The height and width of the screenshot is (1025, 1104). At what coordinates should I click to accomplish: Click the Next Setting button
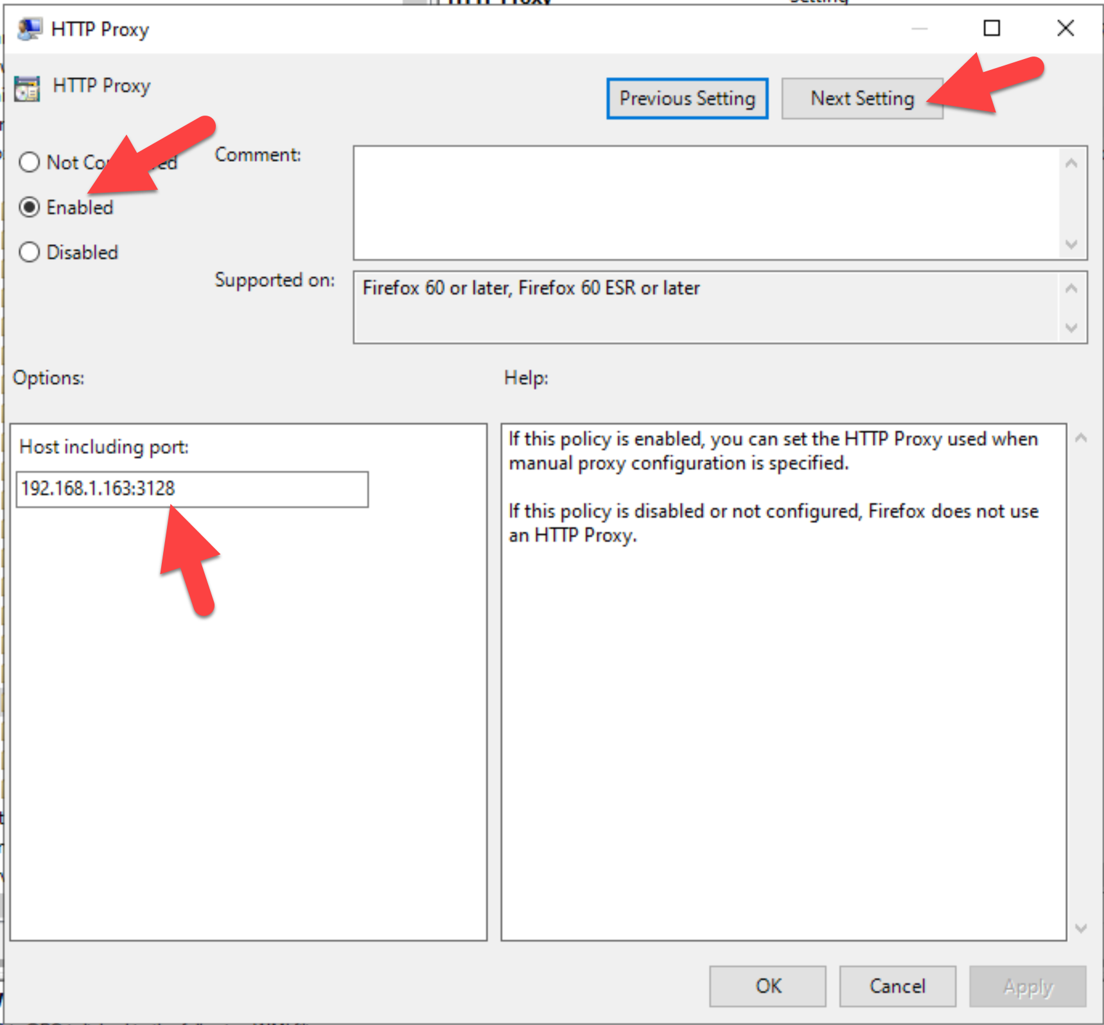862,98
